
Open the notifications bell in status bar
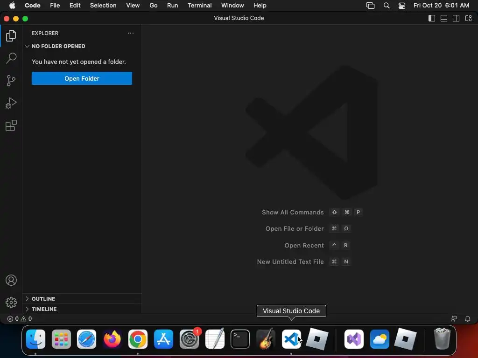(468, 319)
